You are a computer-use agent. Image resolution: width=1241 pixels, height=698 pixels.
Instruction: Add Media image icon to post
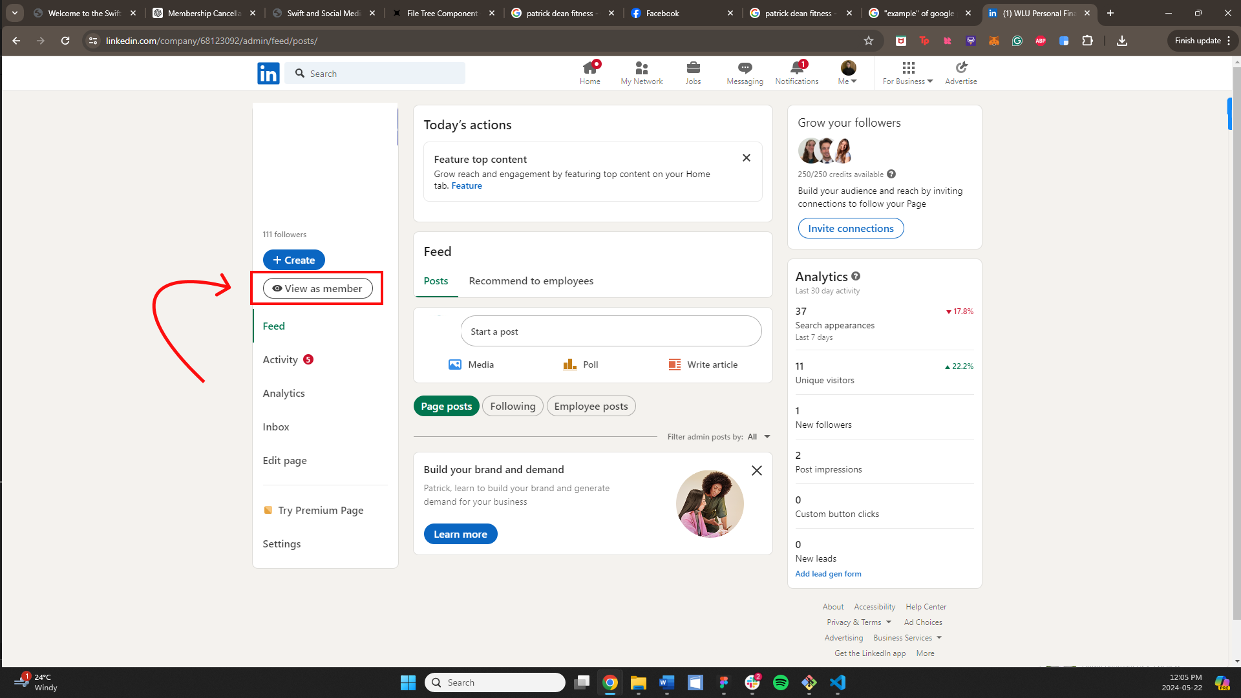pos(455,365)
